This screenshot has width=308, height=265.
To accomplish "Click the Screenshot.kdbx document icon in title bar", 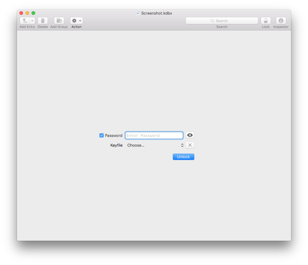I will click(138, 13).
